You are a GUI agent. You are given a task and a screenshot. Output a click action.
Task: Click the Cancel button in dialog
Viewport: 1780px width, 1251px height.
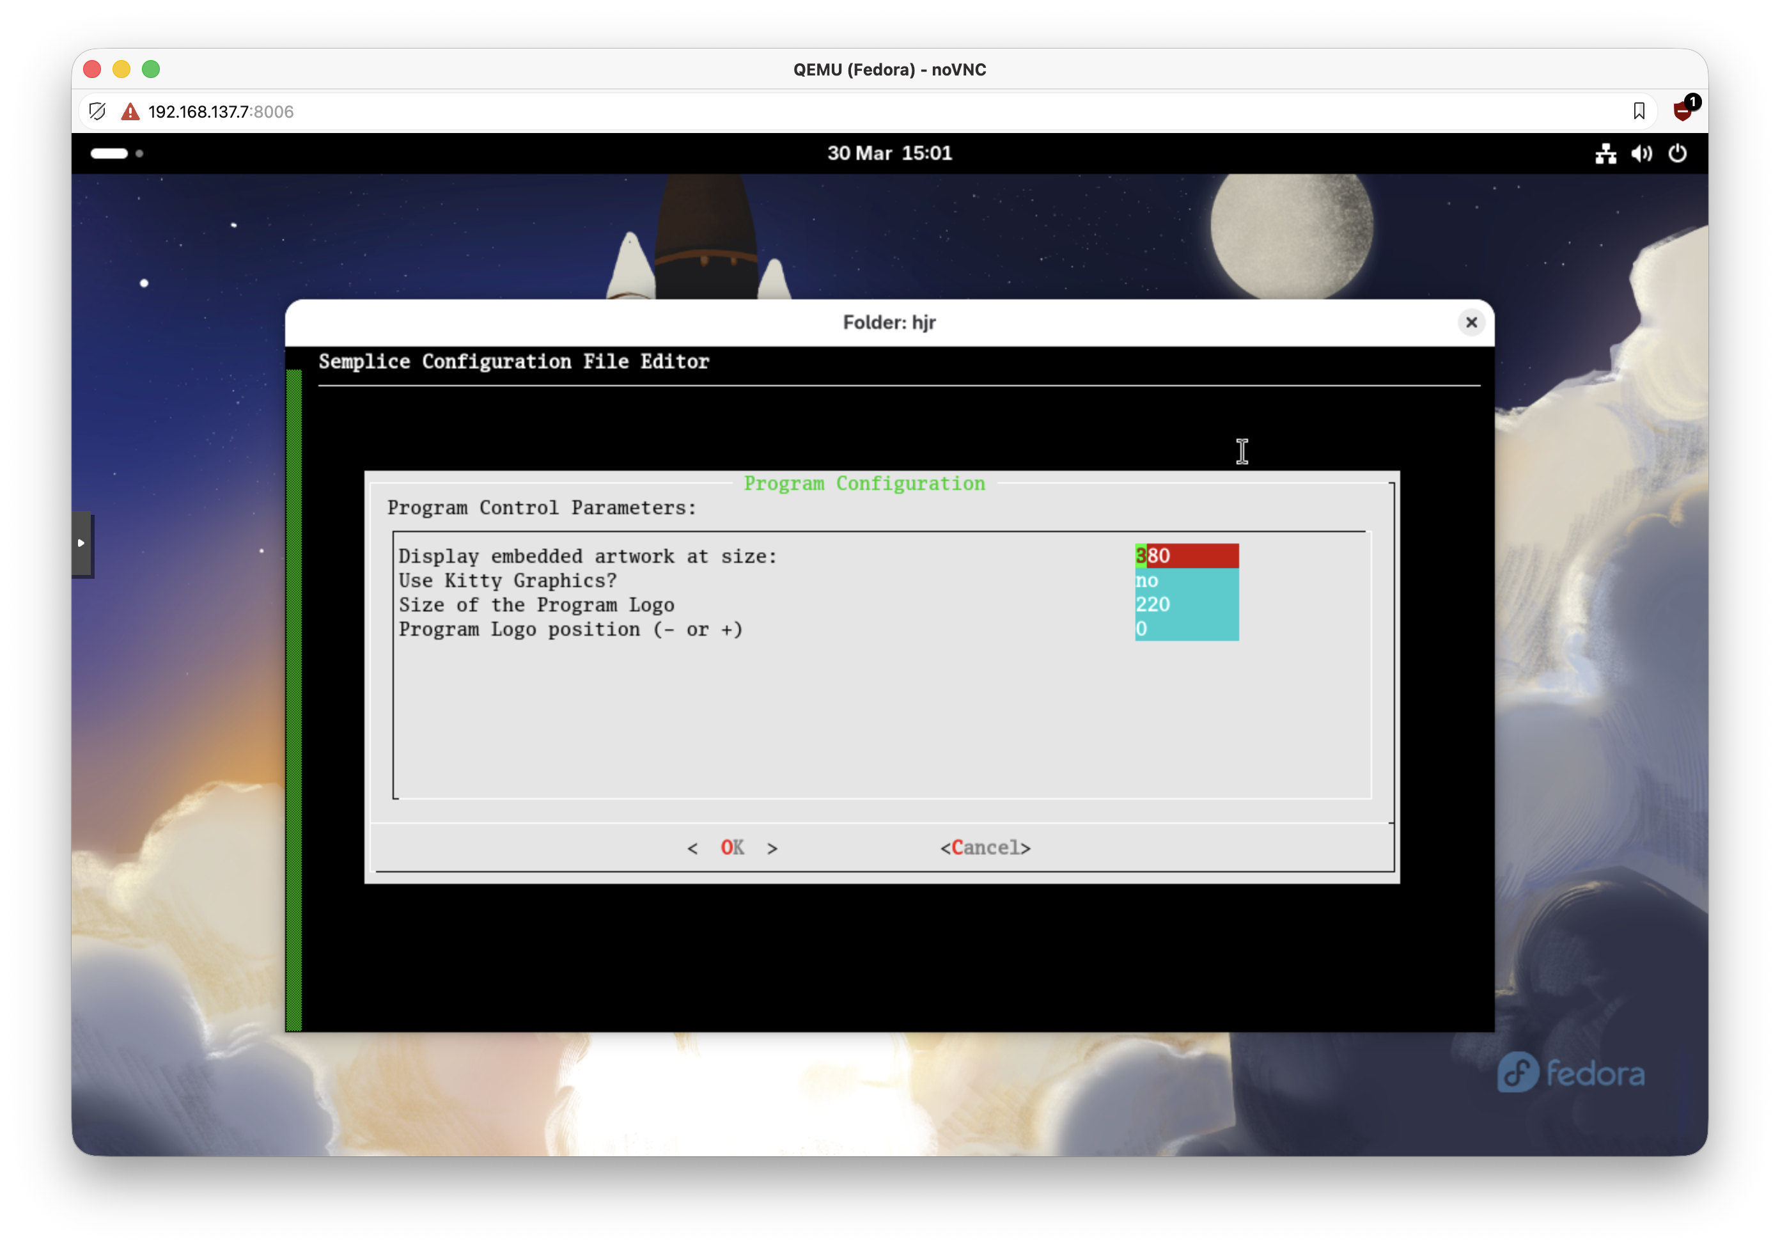(x=985, y=847)
